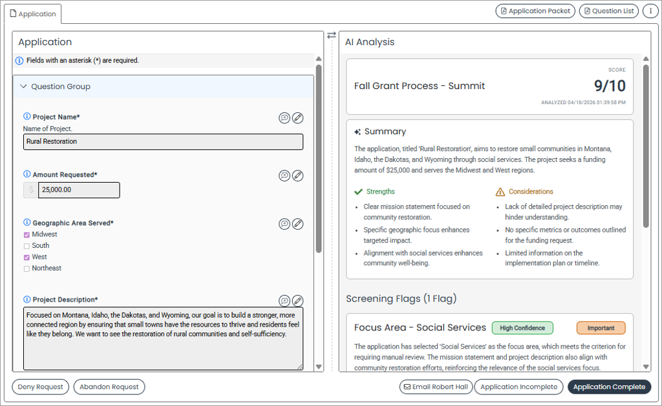Screen dimensions: 662x406
Task: Uncheck the West checkbox
Action: point(27,258)
